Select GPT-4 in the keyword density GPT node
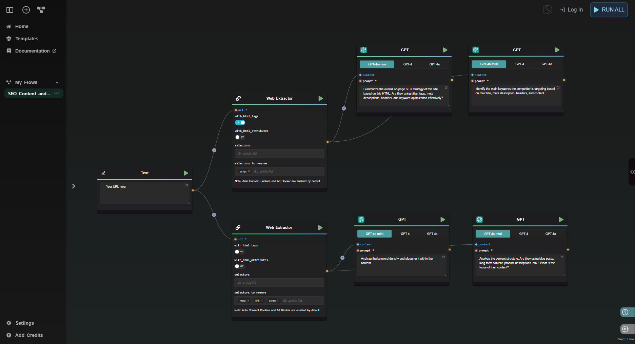Image resolution: width=635 pixels, height=344 pixels. (405, 234)
